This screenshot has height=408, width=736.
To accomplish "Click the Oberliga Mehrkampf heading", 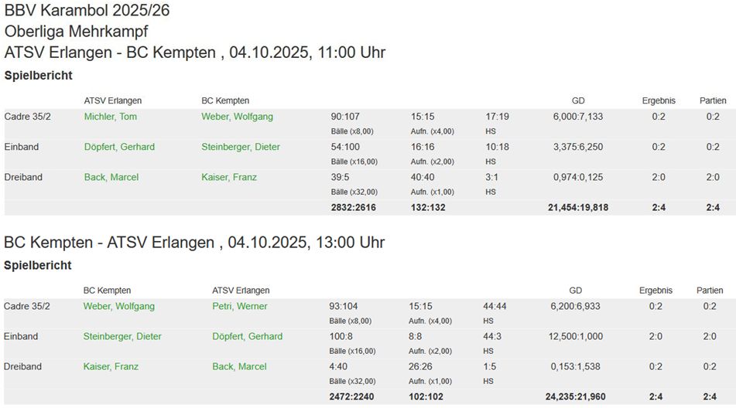I will tap(76, 32).
